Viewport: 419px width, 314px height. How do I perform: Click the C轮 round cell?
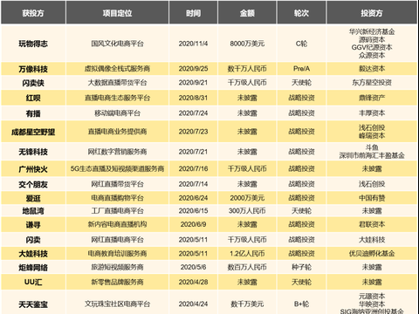click(301, 44)
